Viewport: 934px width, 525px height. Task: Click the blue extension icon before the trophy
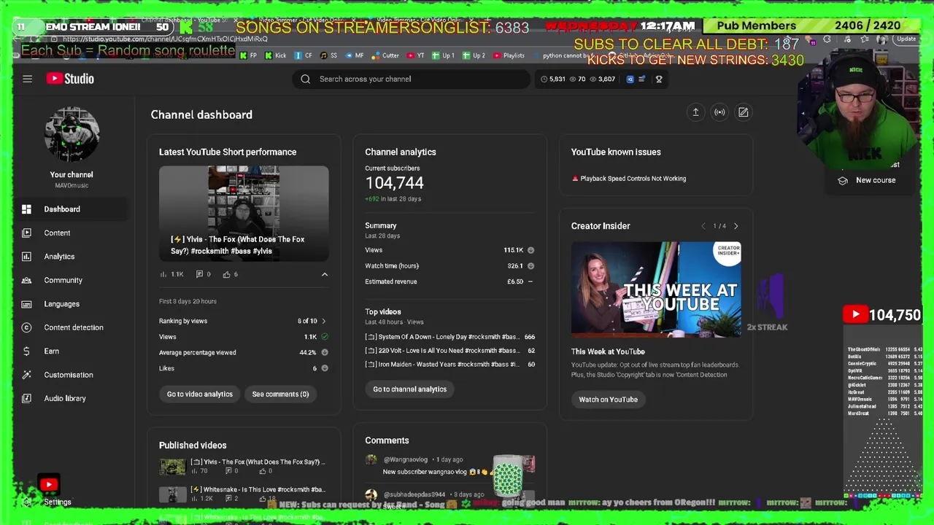[x=630, y=79]
